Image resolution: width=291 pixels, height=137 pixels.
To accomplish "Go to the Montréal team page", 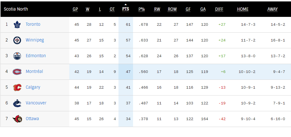I will 34,72.
